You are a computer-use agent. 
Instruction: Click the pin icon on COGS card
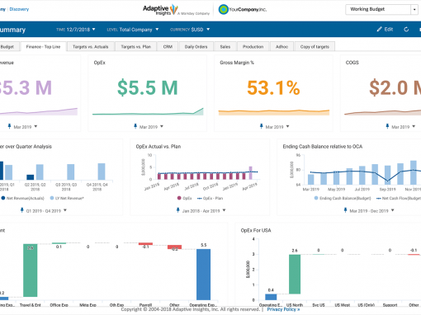coord(387,126)
